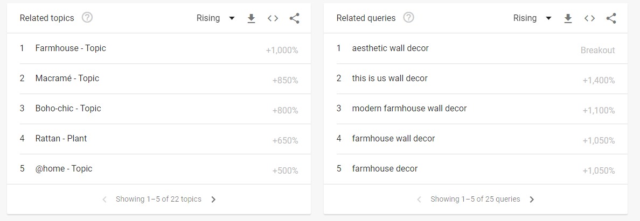Viewport: 640px width, 221px height.
Task: Share the Related queries card
Action: click(611, 18)
